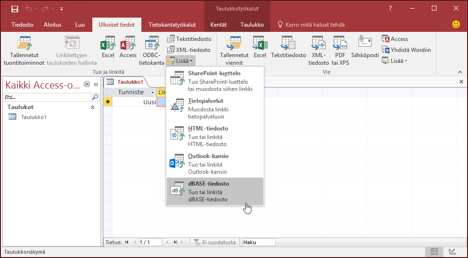Screen dimensions: 468x258
Task: Export to Tekstitiedosto in Vie group
Action: click(289, 47)
